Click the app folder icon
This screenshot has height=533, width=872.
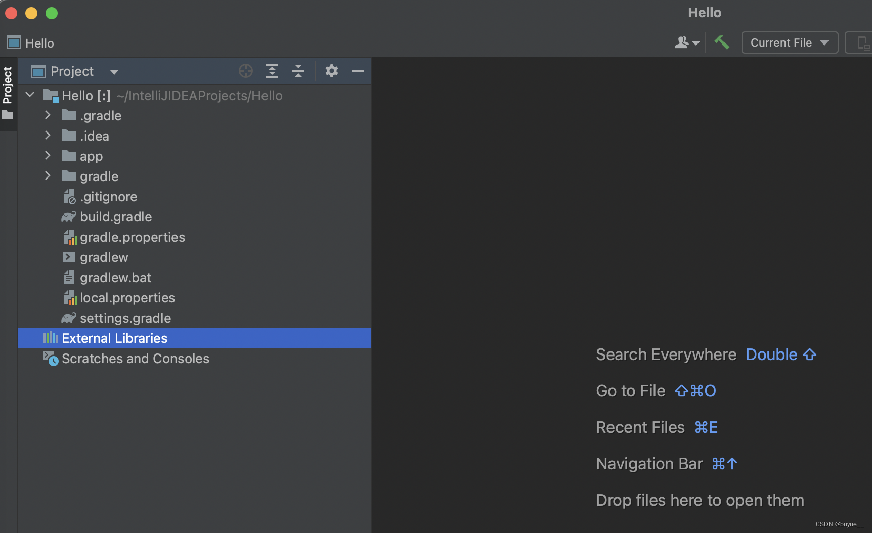coord(69,155)
